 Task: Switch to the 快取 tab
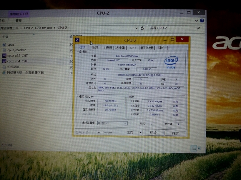pyautogui.click(x=95, y=48)
